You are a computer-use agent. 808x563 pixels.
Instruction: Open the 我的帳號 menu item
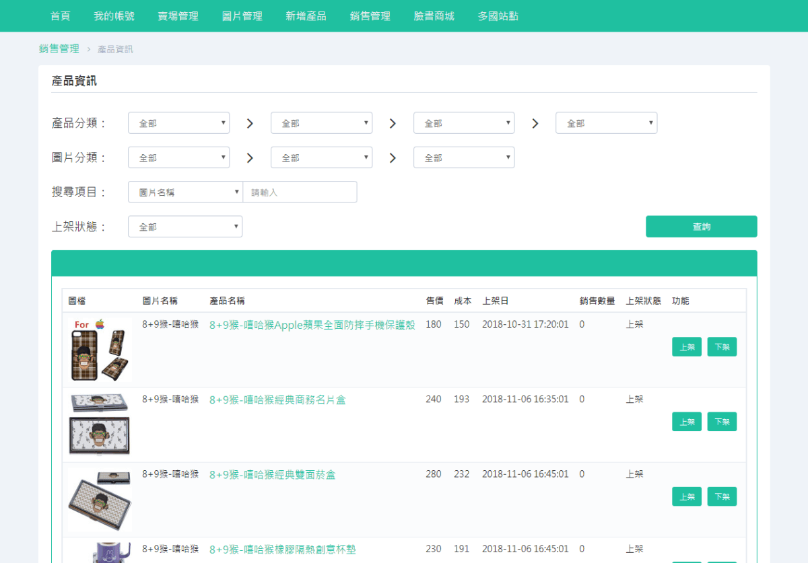pyautogui.click(x=114, y=15)
